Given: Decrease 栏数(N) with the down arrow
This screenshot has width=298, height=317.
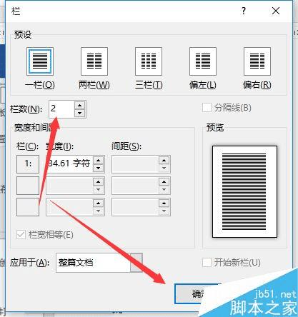Looking at the screenshot, I should 79,113.
